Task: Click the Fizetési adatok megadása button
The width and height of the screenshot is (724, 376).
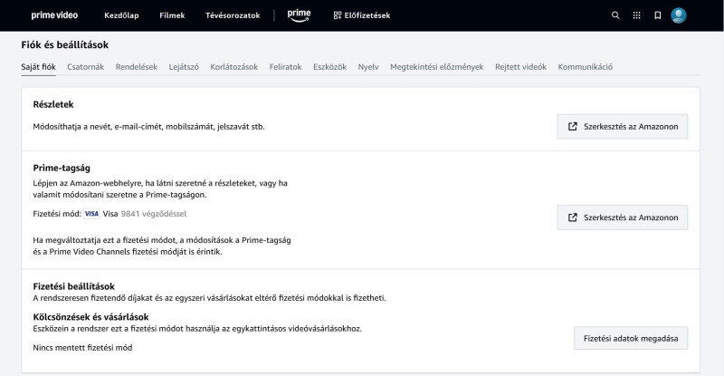Action: [x=631, y=338]
